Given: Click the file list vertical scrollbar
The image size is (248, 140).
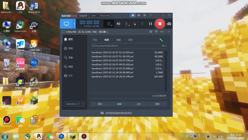Looking at the screenshot, I should [x=166, y=71].
